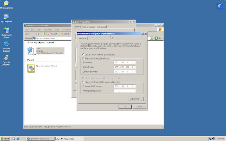The height and width of the screenshot is (141, 226).
Task: Click the help question mark in TCP/IP Properties
Action: click(x=142, y=34)
